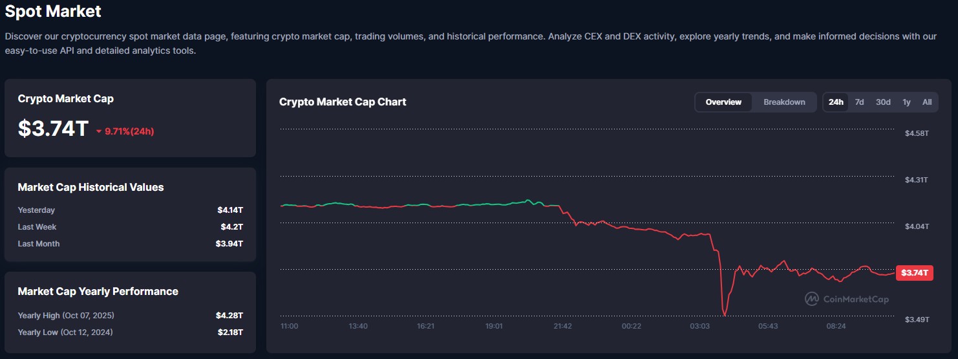Click the Spot Market page heading

53,11
